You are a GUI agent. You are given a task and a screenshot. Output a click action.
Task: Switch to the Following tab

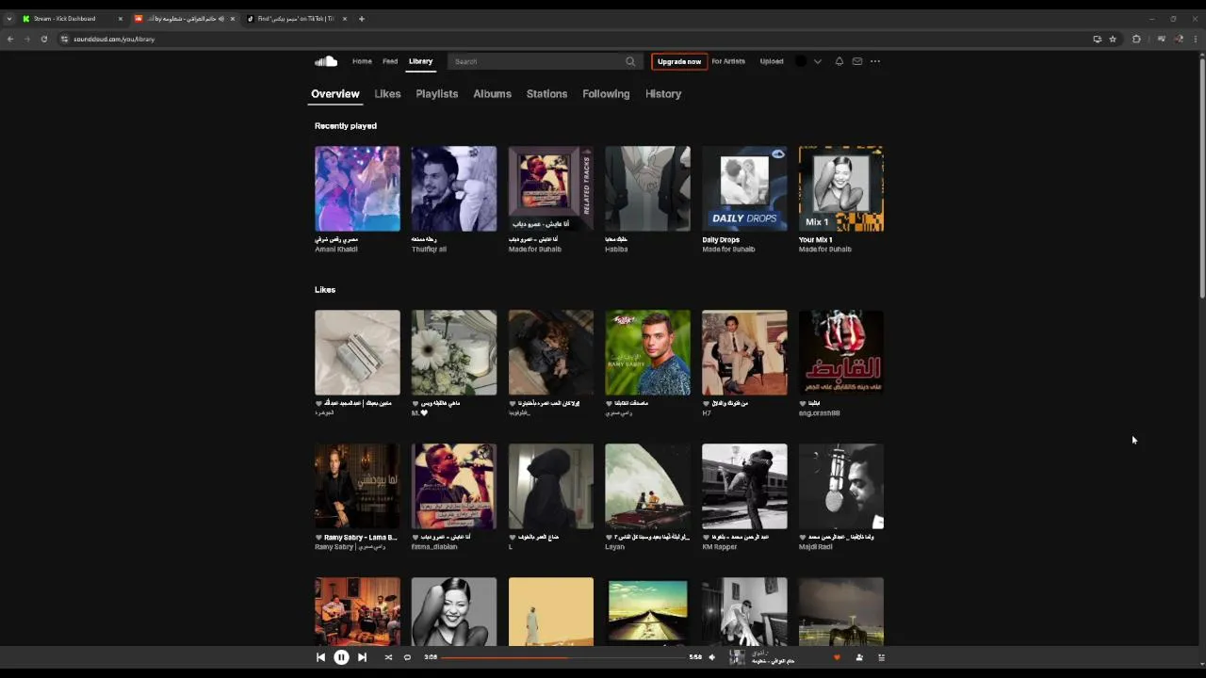coord(606,93)
